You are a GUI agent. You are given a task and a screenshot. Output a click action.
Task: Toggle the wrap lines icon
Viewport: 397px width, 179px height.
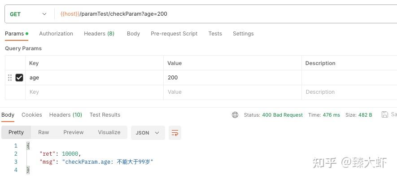(x=175, y=133)
